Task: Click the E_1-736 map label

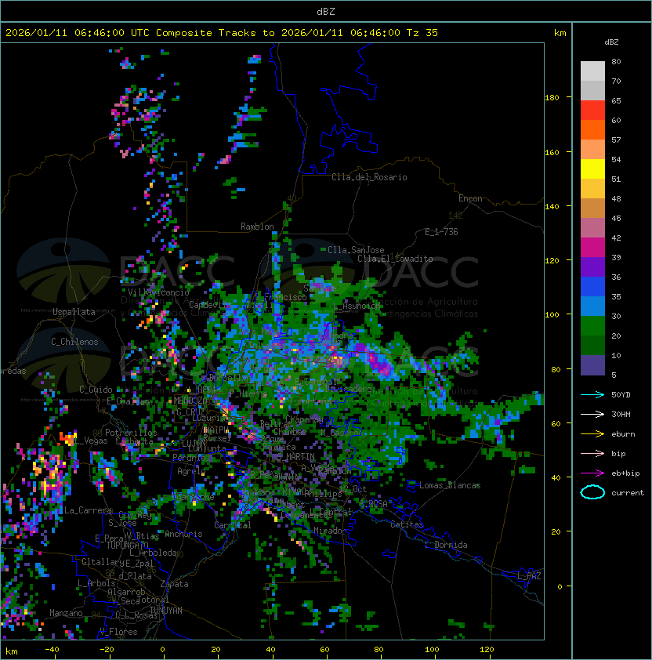Action: point(441,232)
